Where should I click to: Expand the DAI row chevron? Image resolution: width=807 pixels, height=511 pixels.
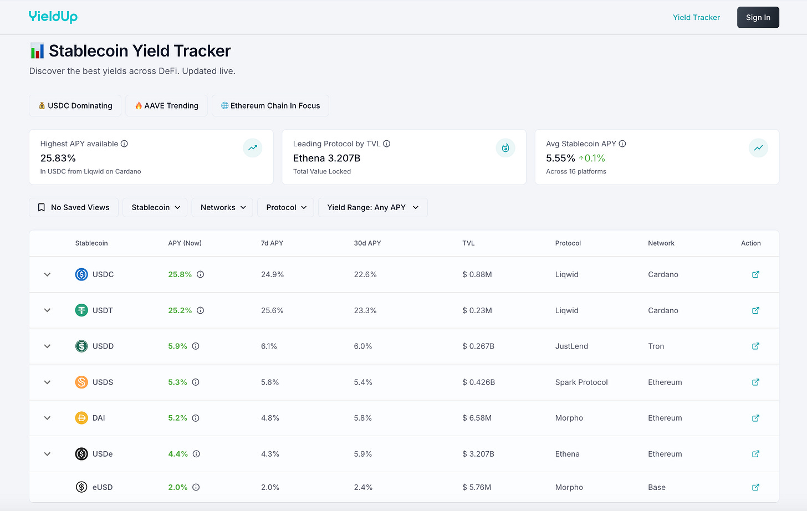point(47,418)
